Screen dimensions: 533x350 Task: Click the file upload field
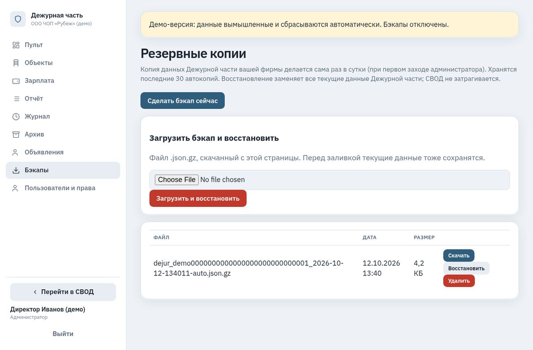[x=330, y=180]
